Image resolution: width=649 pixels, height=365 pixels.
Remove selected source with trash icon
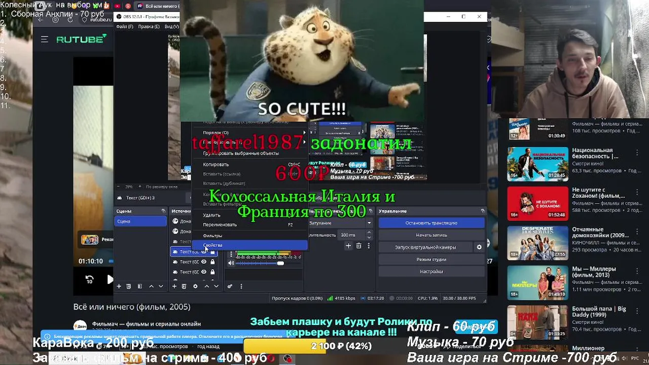pyautogui.click(x=184, y=286)
